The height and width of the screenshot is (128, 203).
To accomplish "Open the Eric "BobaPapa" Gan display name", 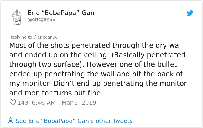I will 61,13.
